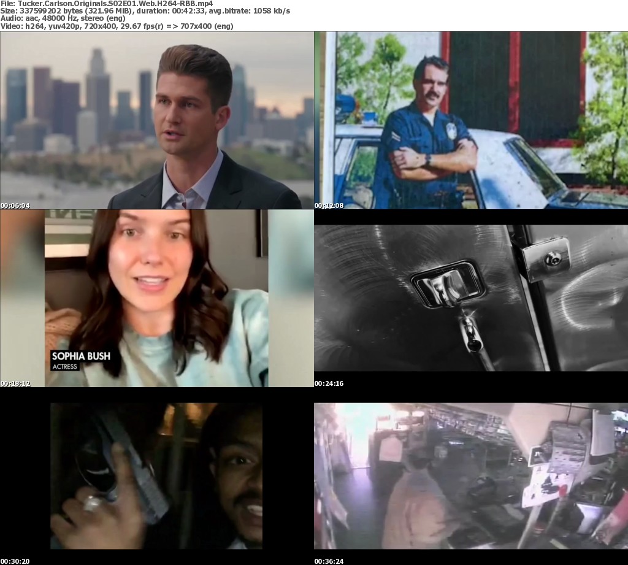Click the 00:36:24 timestamp
628x565 pixels.
[329, 561]
